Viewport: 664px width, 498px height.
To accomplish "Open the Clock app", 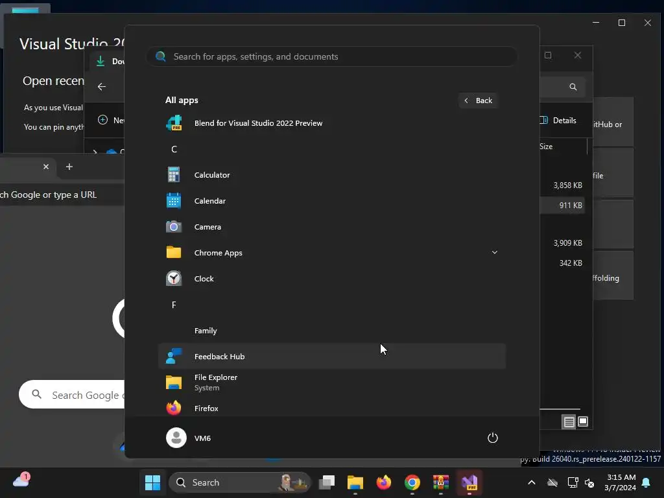I will [x=331, y=279].
